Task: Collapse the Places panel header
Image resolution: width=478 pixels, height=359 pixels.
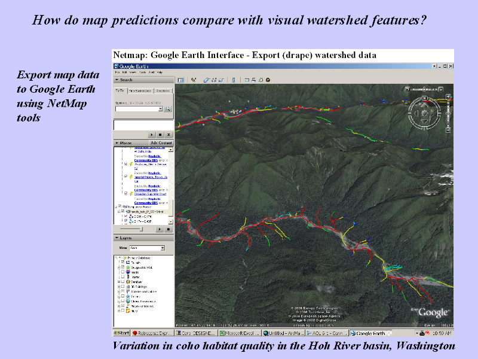Action: [131, 143]
